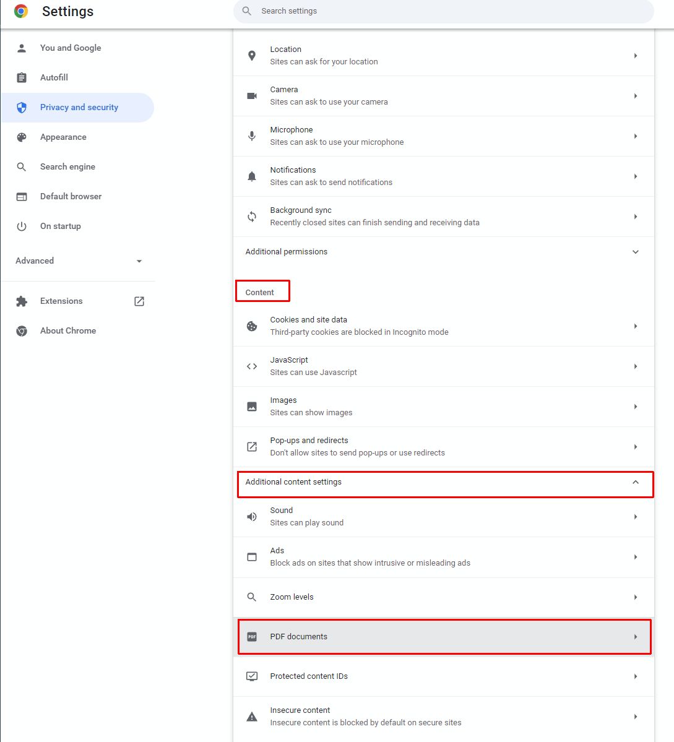Go to Privacy and security section
Viewport: 674px width, 742px height.
coord(79,108)
